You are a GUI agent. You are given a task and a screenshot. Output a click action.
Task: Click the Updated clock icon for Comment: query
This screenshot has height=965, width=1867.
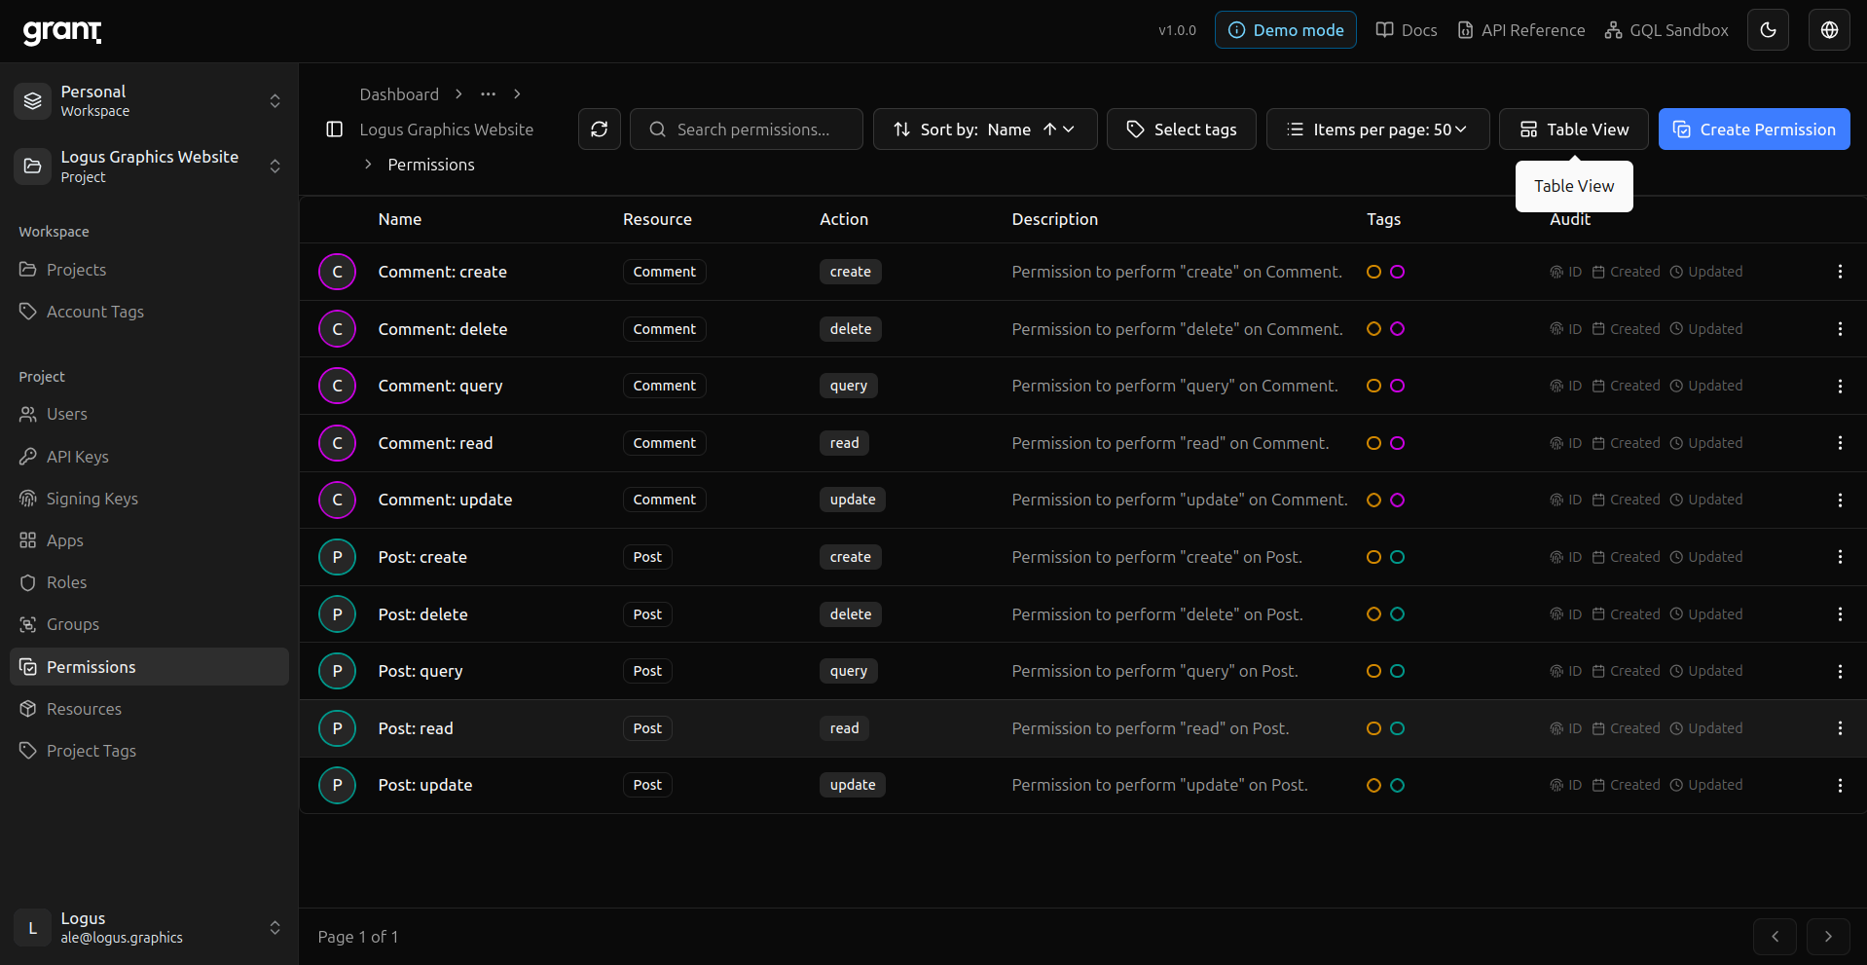[1676, 386]
